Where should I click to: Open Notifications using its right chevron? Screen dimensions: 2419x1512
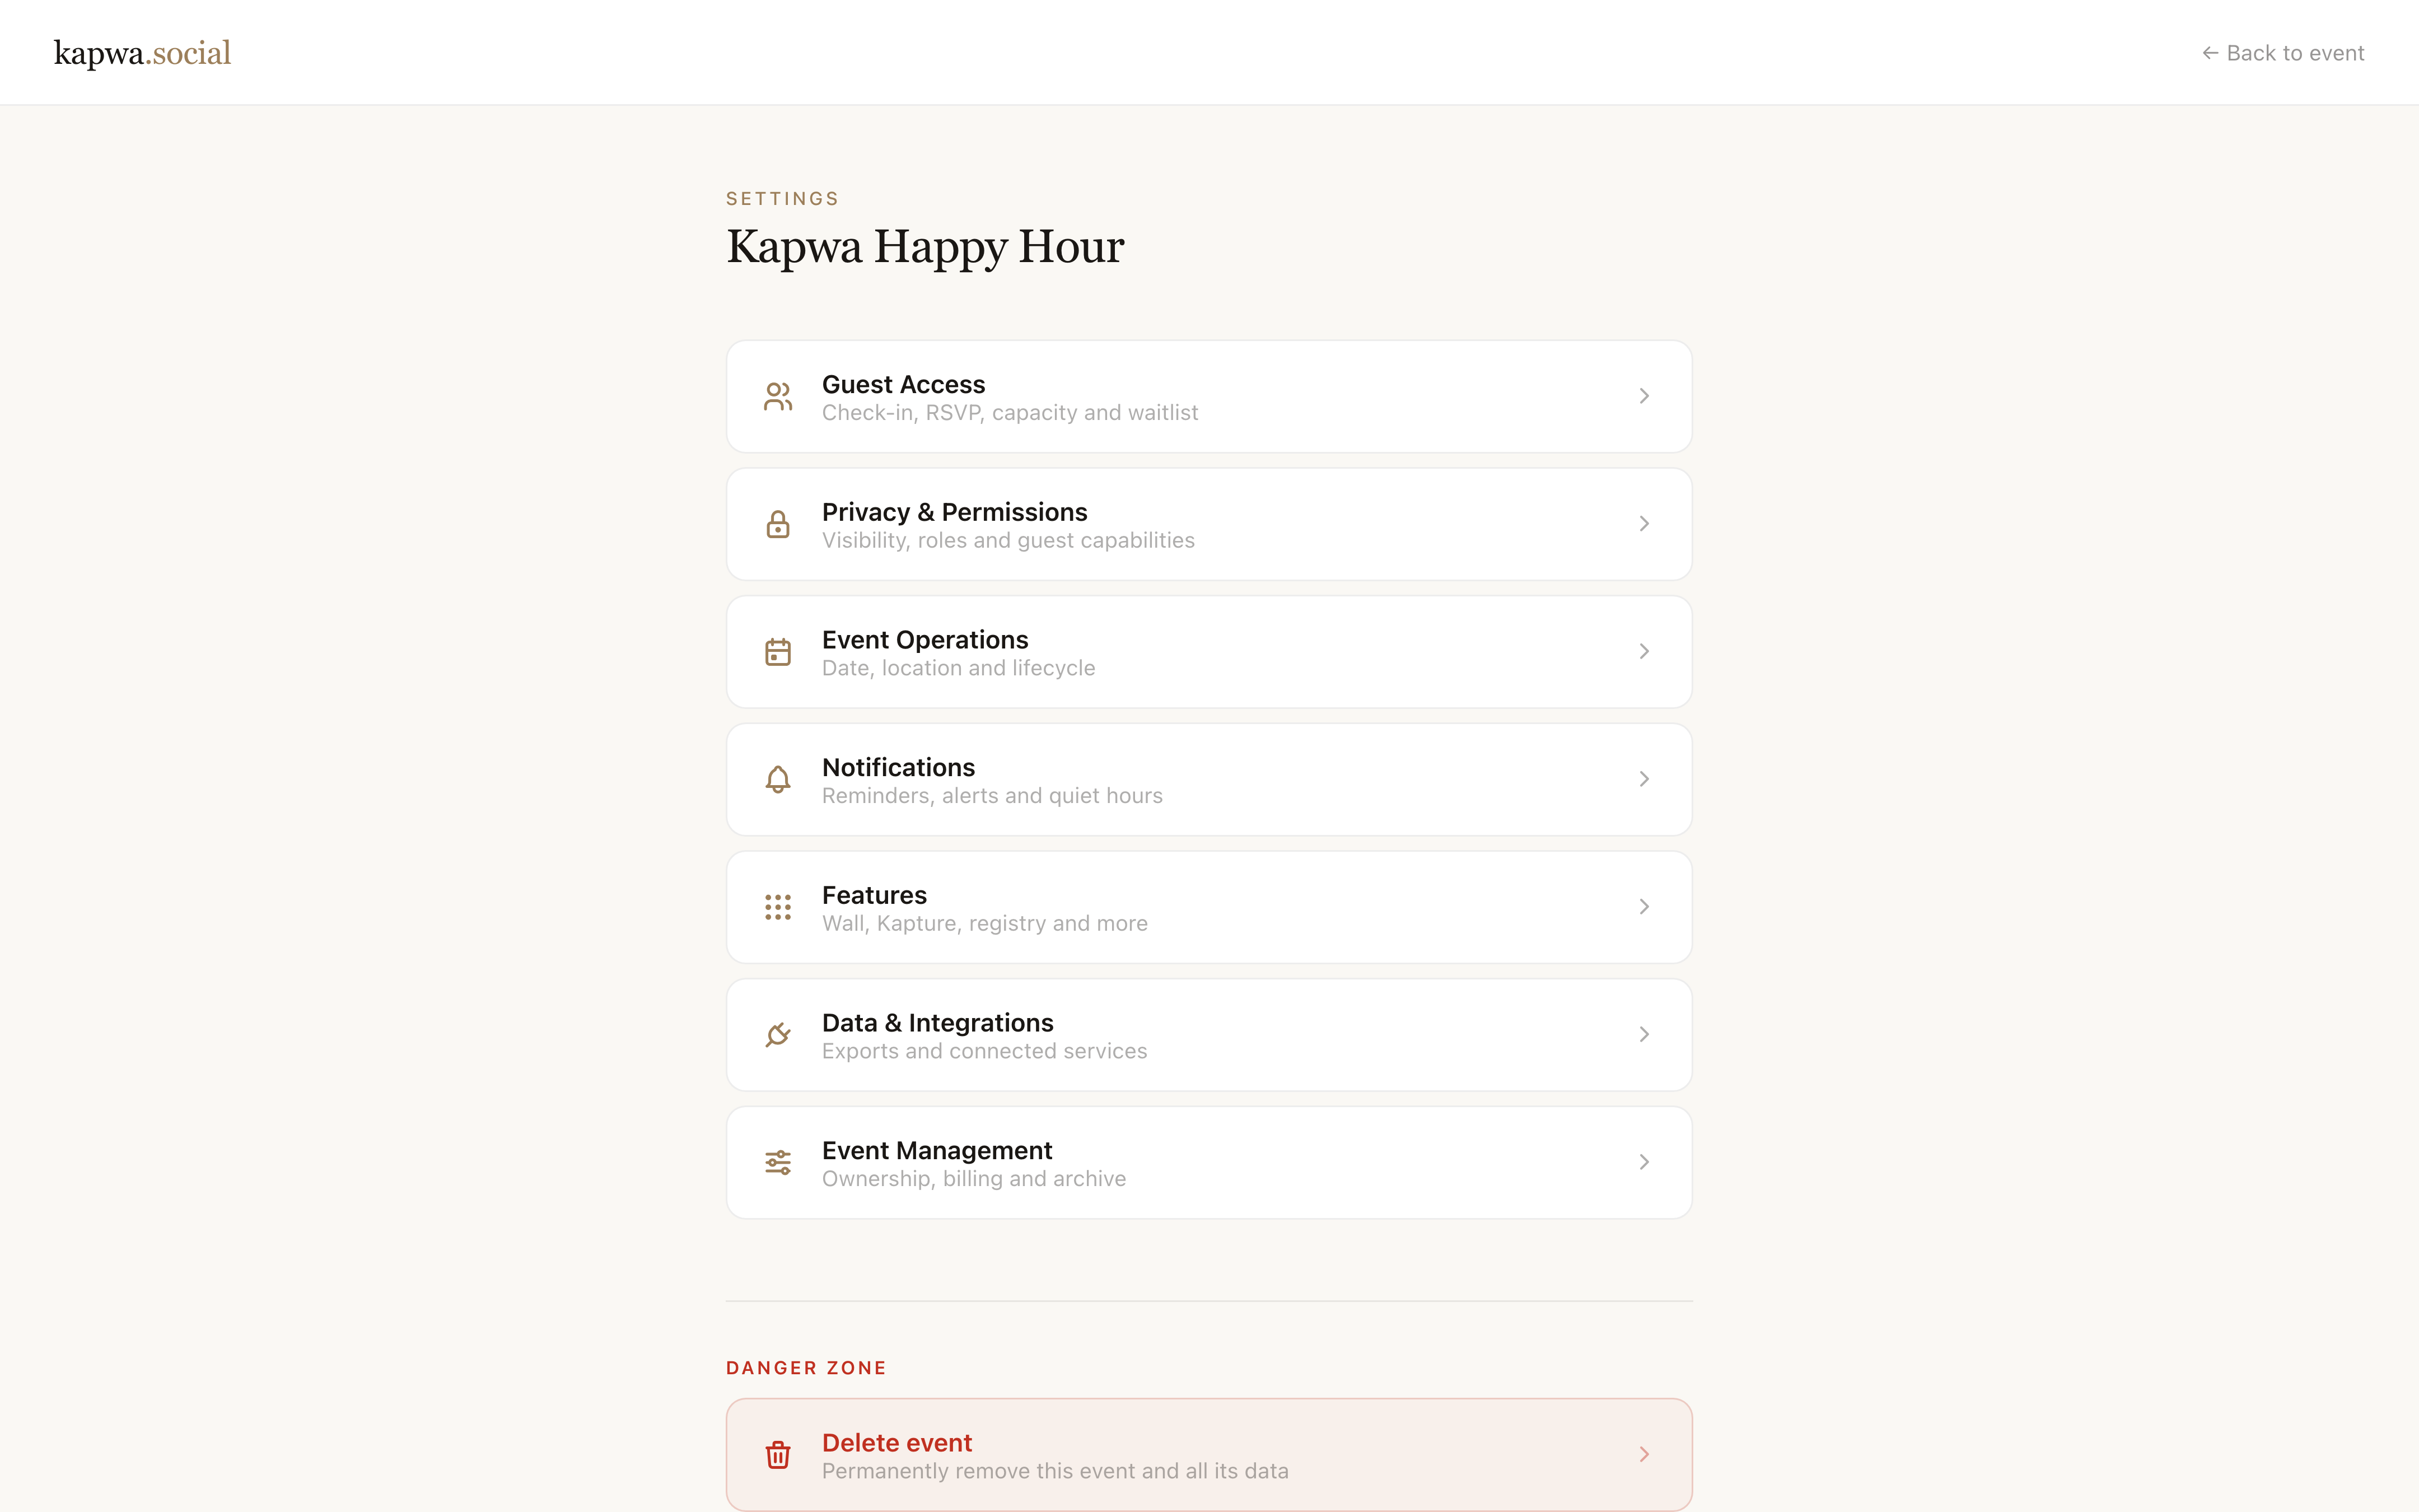pyautogui.click(x=1645, y=779)
